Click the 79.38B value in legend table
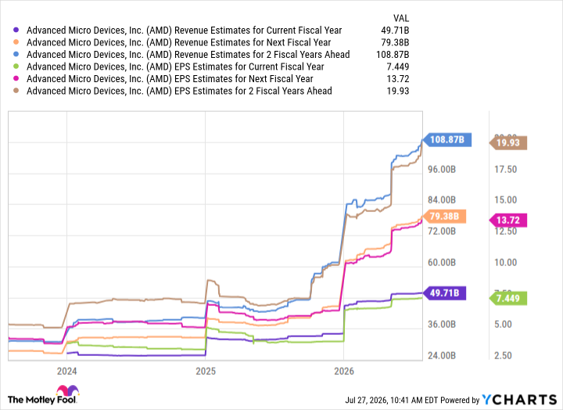563x410 pixels. 395,43
